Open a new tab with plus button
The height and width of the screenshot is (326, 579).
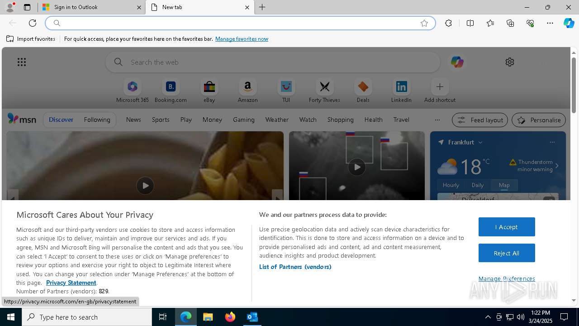click(x=262, y=7)
